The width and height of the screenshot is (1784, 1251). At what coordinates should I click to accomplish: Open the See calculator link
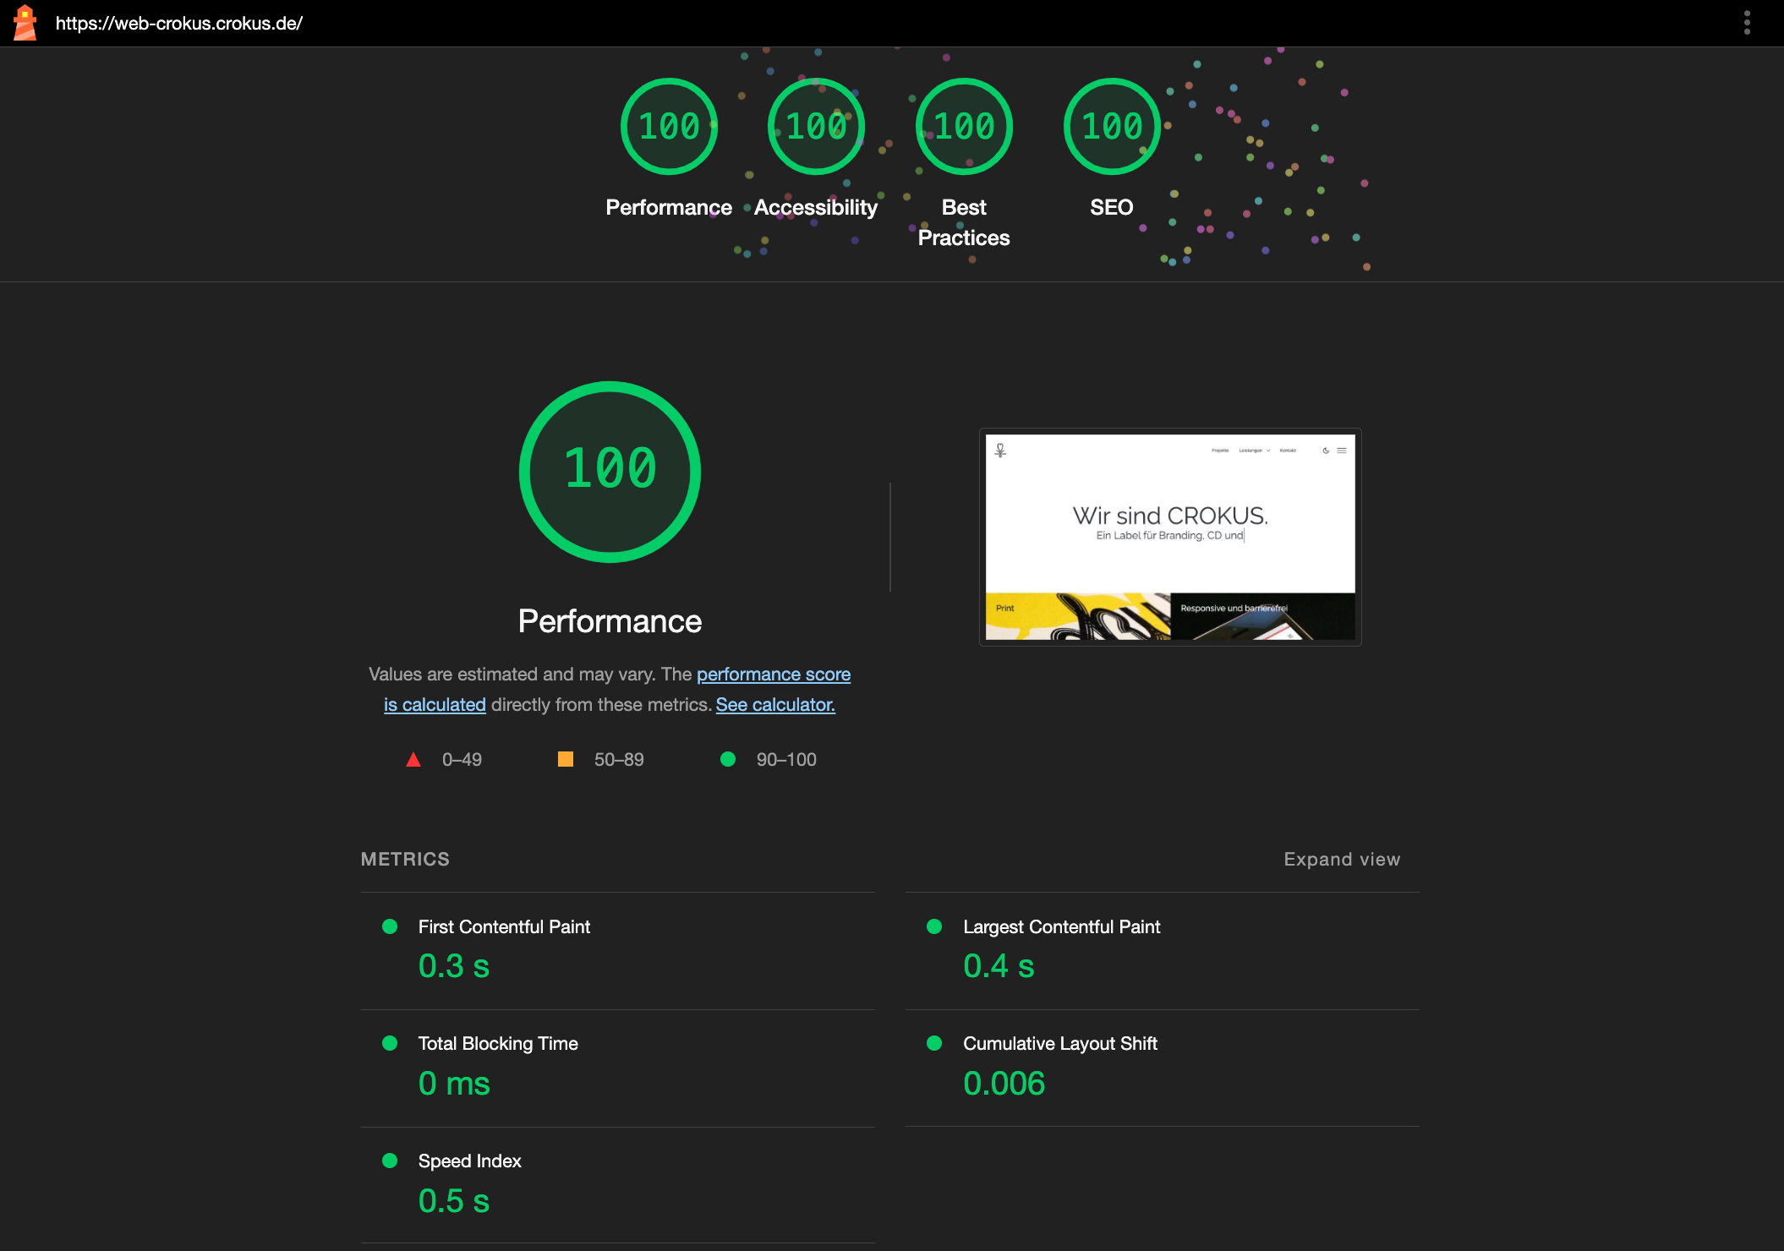tap(775, 705)
